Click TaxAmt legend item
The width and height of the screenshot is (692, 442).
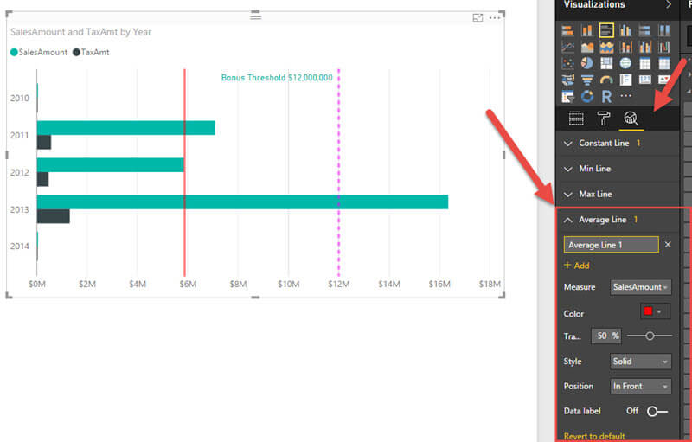(91, 53)
